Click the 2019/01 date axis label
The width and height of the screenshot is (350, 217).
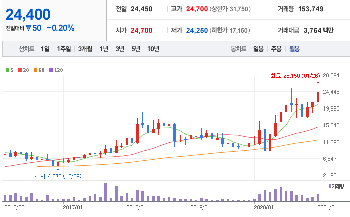[x=200, y=207]
